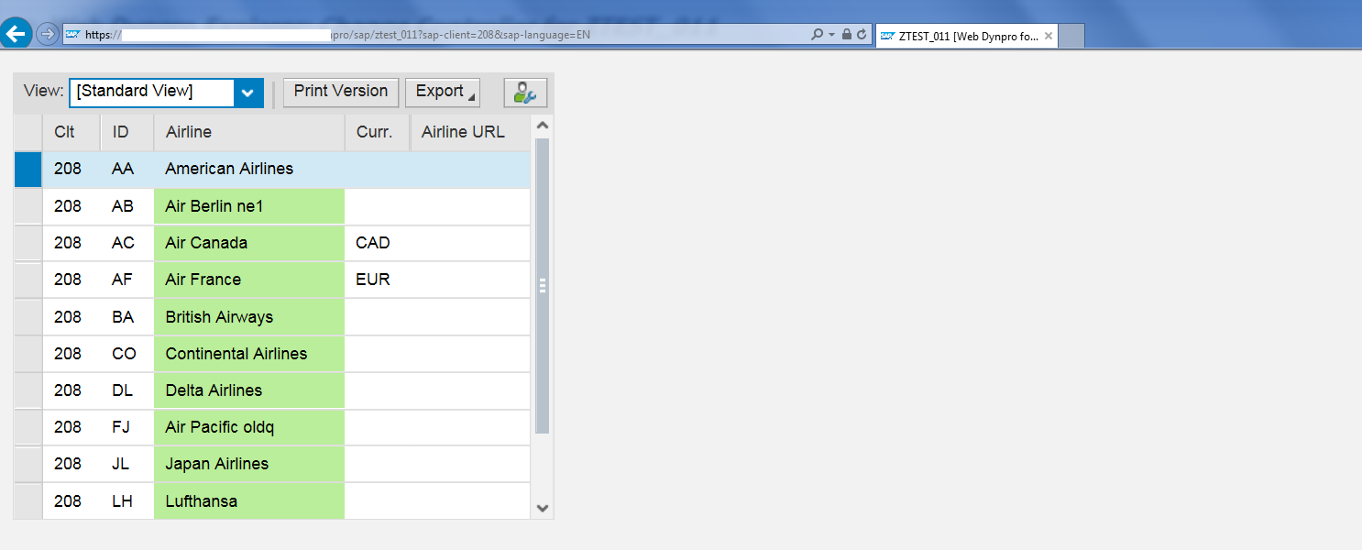Click the vertical scrollbar thumb

pyautogui.click(x=543, y=284)
